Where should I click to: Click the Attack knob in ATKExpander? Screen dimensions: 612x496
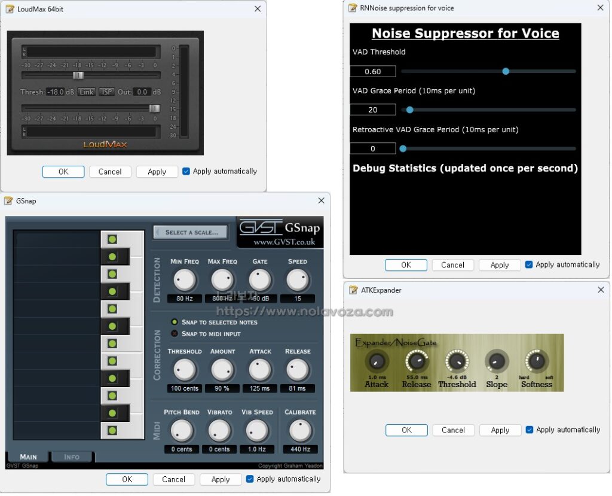[x=377, y=361]
